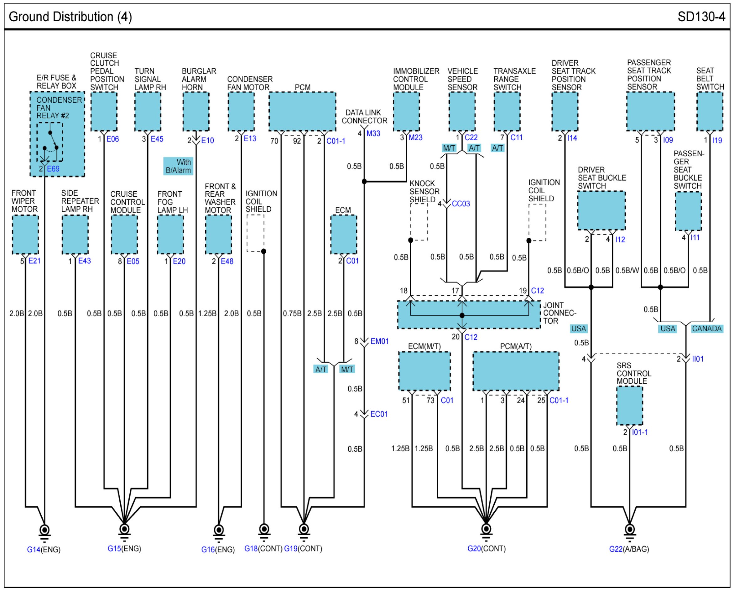Viewport: 734px width, 590px height.
Task: Click the SRS Control Module box
Action: (x=629, y=406)
